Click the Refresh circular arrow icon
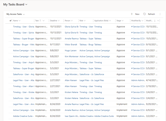 pos(145,14)
